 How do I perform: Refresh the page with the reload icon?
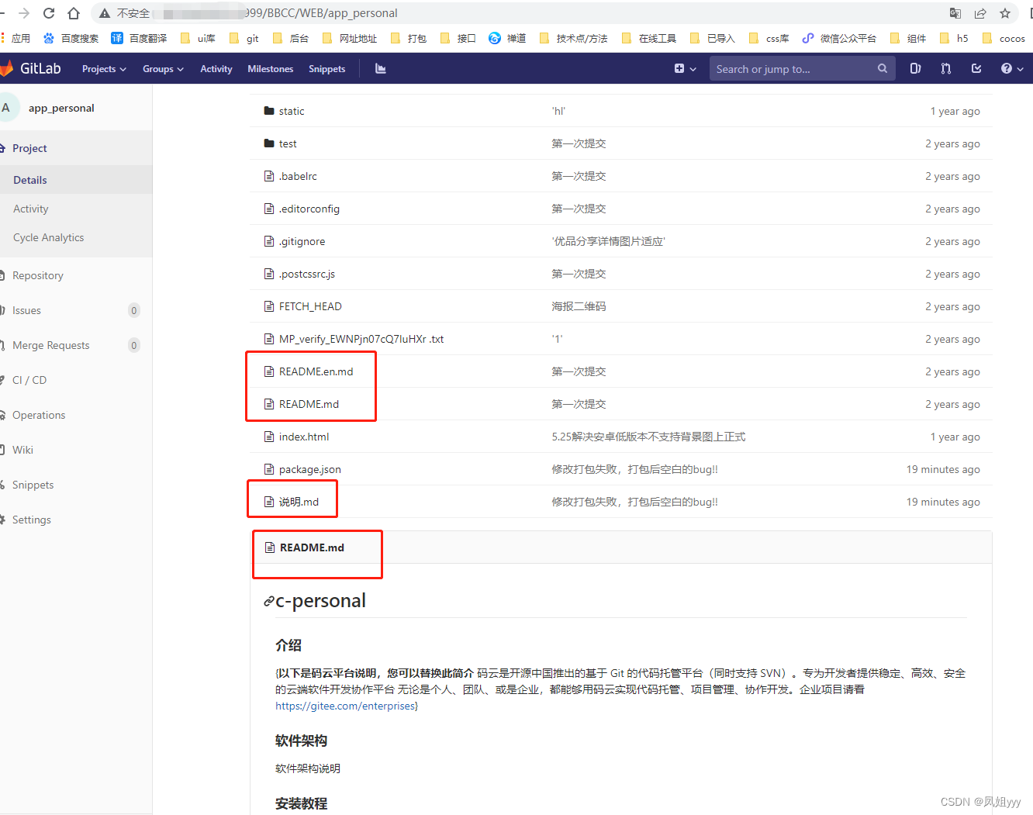pos(48,13)
